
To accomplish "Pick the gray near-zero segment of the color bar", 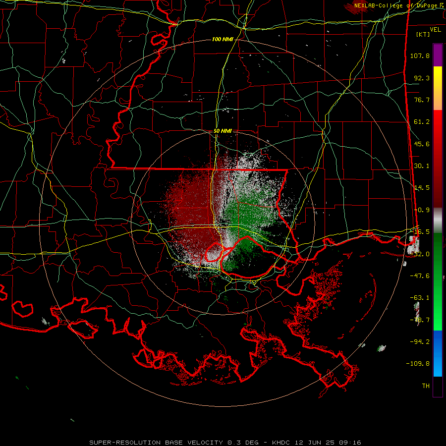I will coord(438,221).
